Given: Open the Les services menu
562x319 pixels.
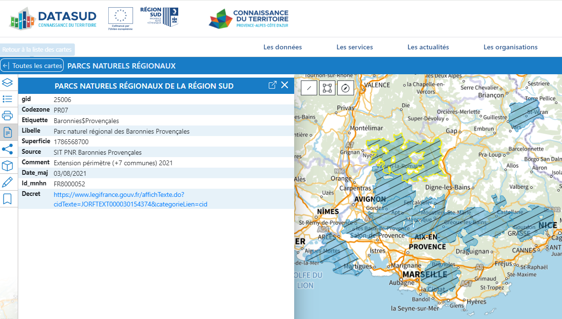Looking at the screenshot, I should 355,47.
